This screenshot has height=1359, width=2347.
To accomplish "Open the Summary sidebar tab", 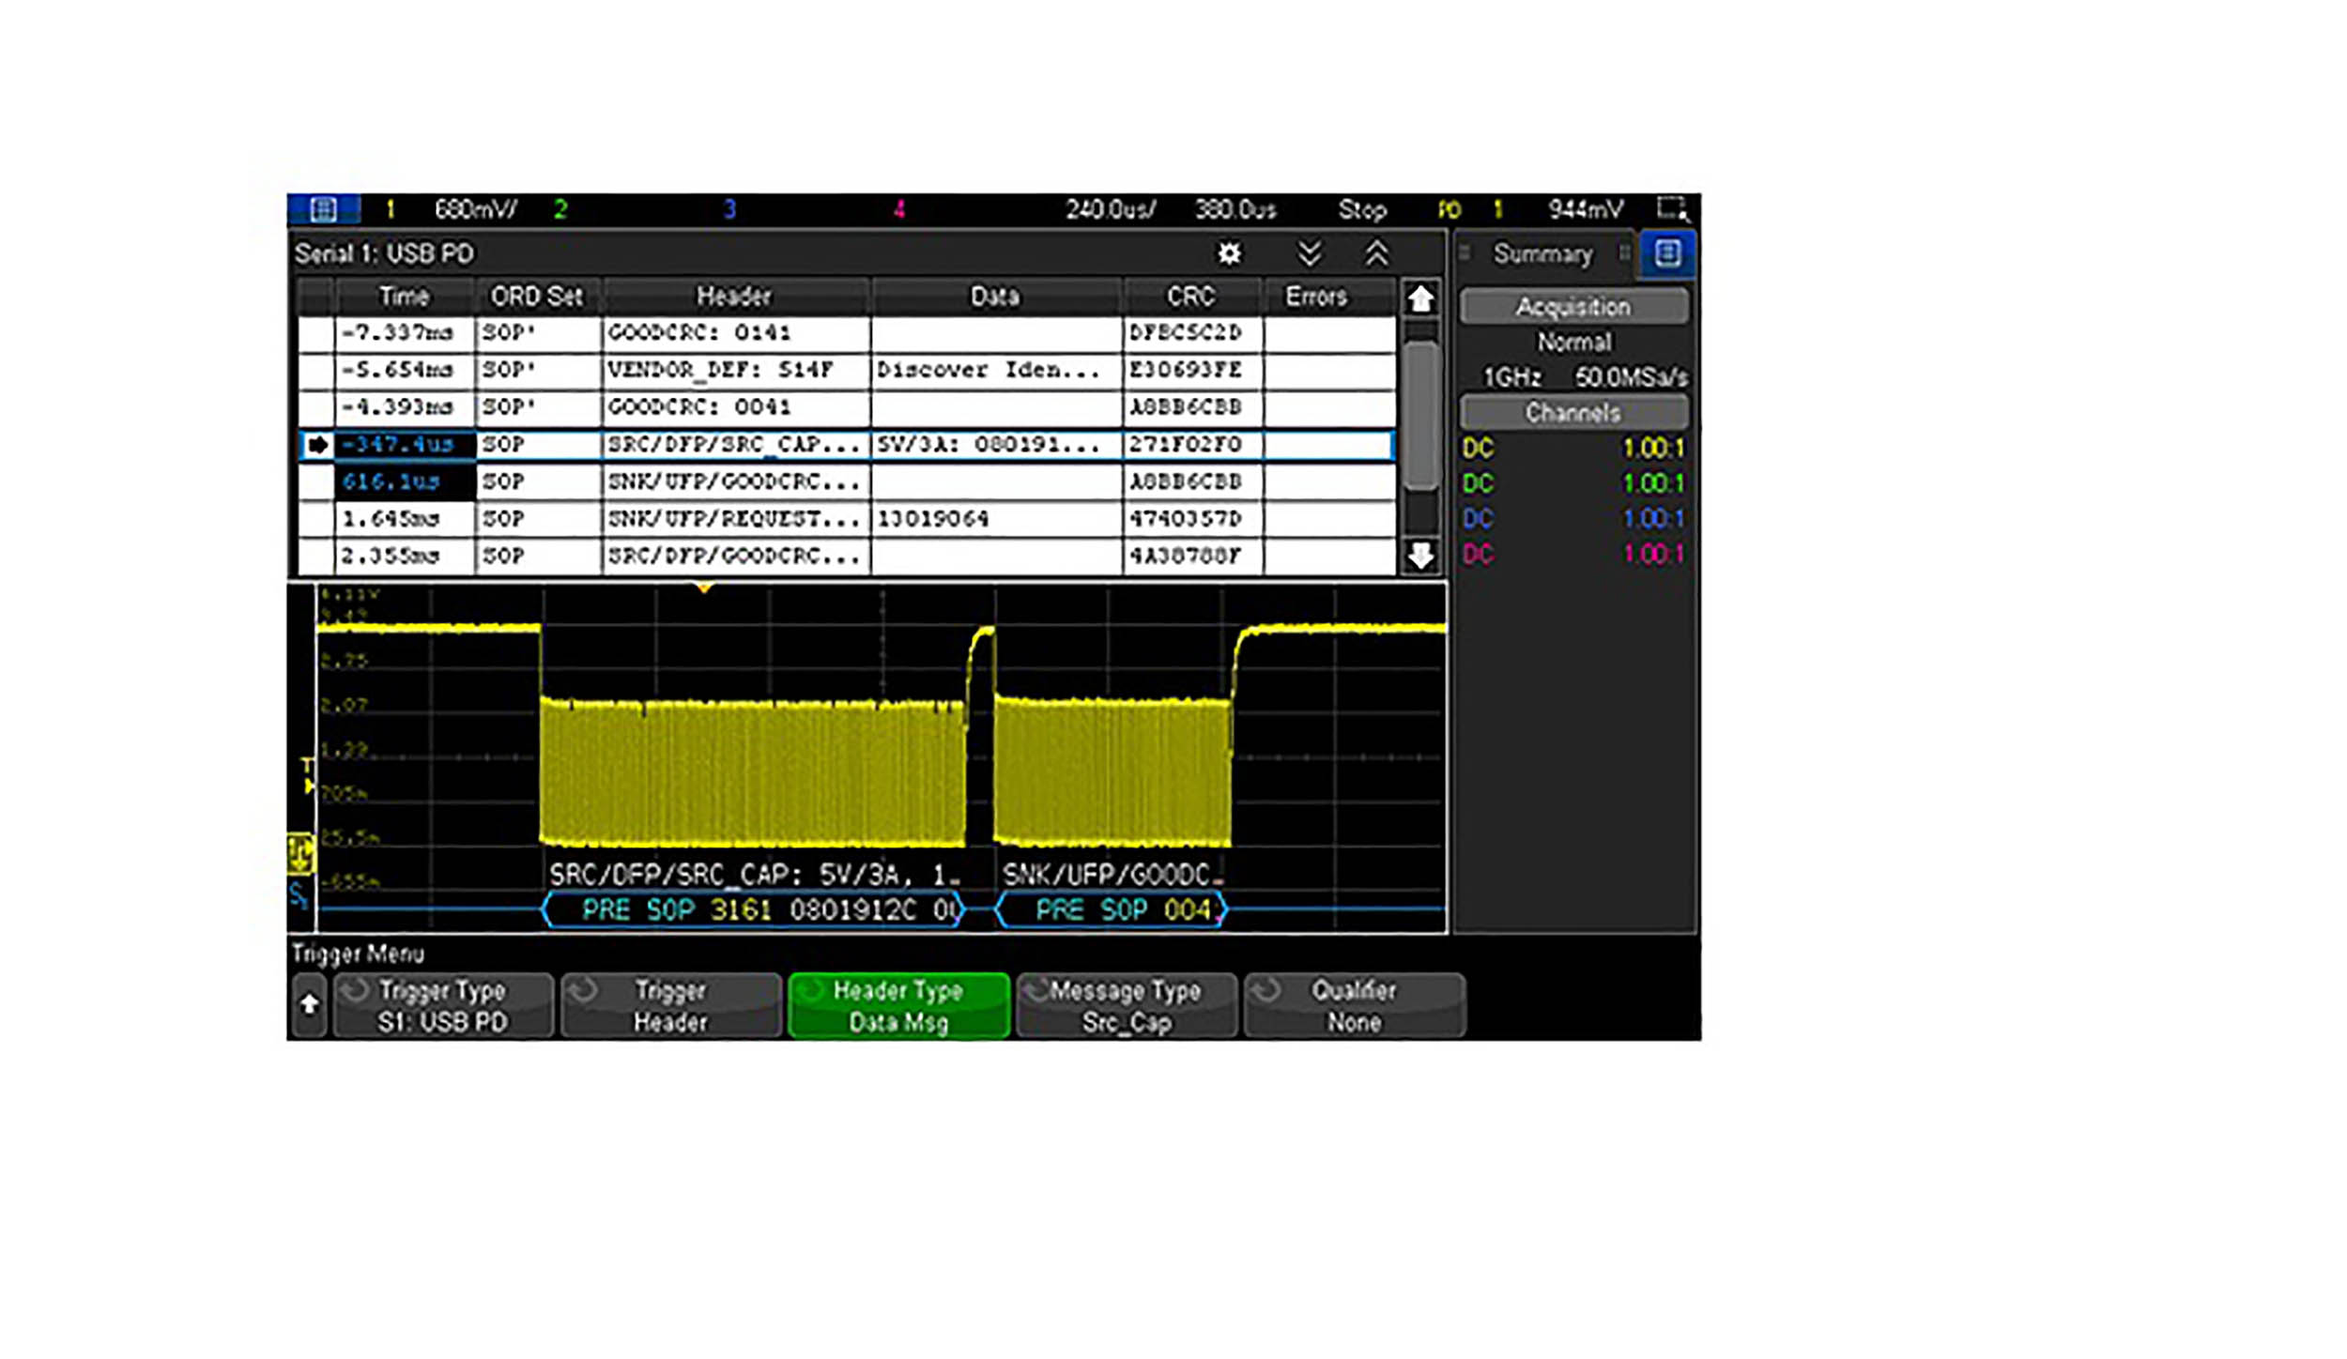I will (x=1542, y=253).
